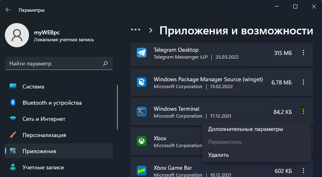Click the myWEBpc account name
The width and height of the screenshot is (322, 177).
click(x=47, y=32)
